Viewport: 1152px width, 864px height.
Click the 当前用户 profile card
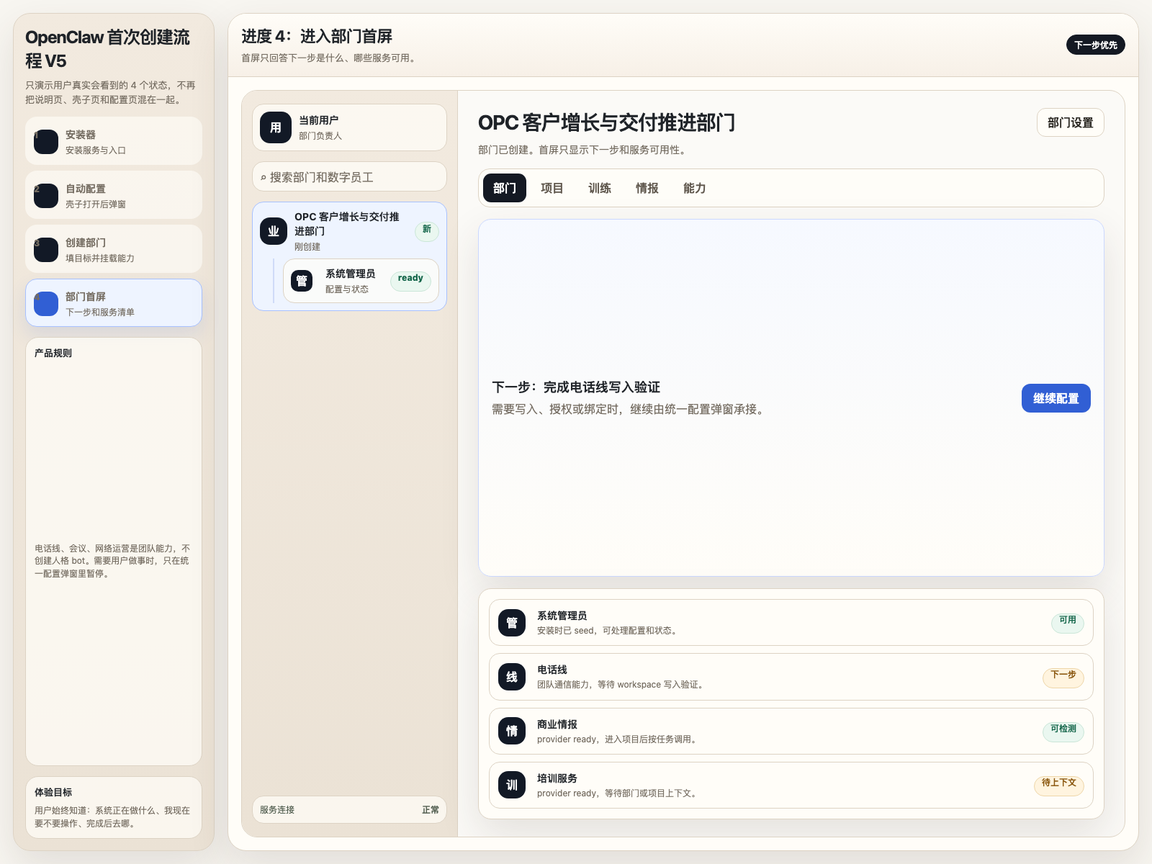pos(349,127)
